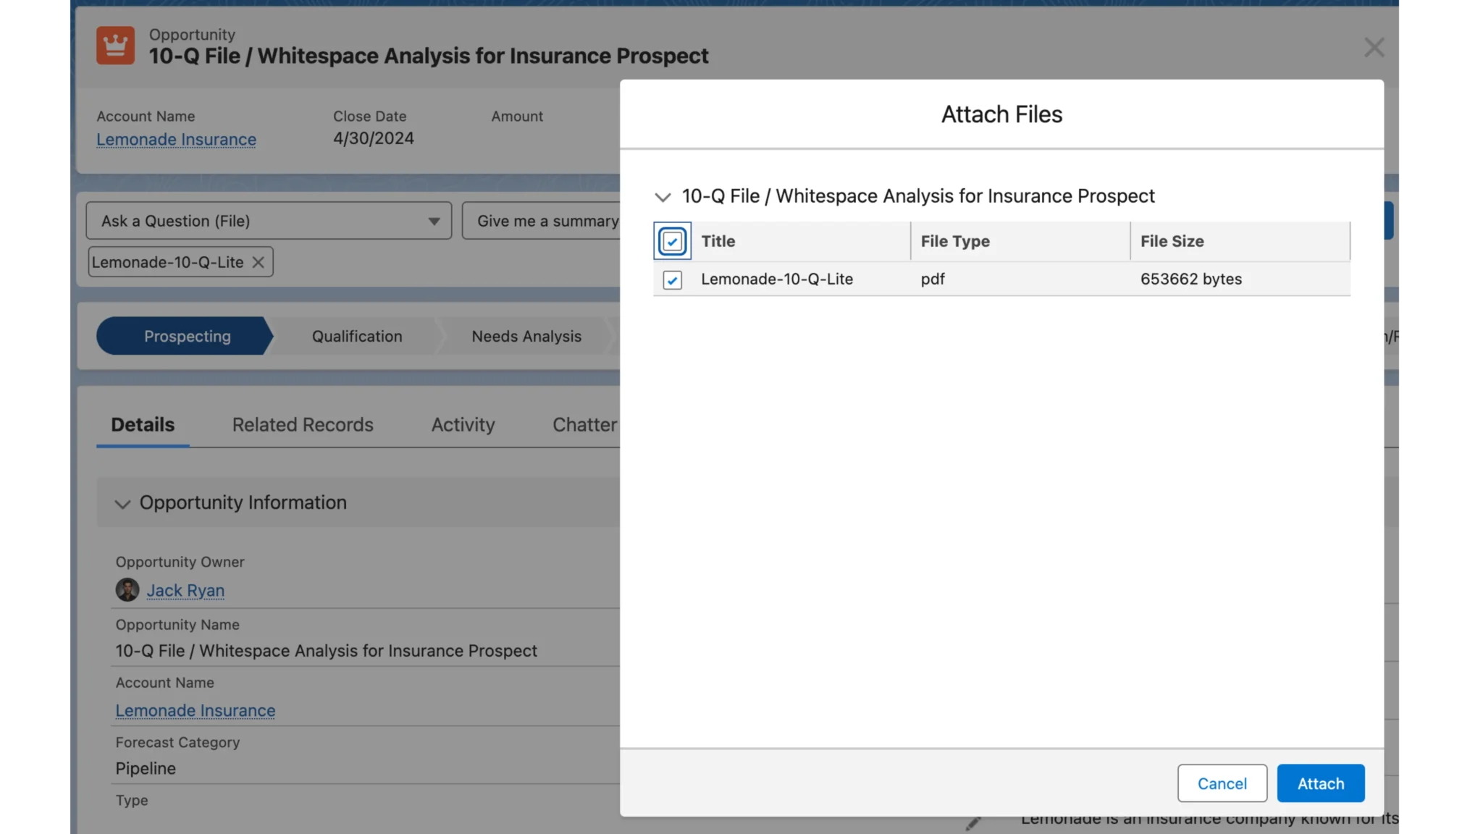Collapse the Opportunity Information section
Screen dimensions: 1483x834
click(x=122, y=503)
